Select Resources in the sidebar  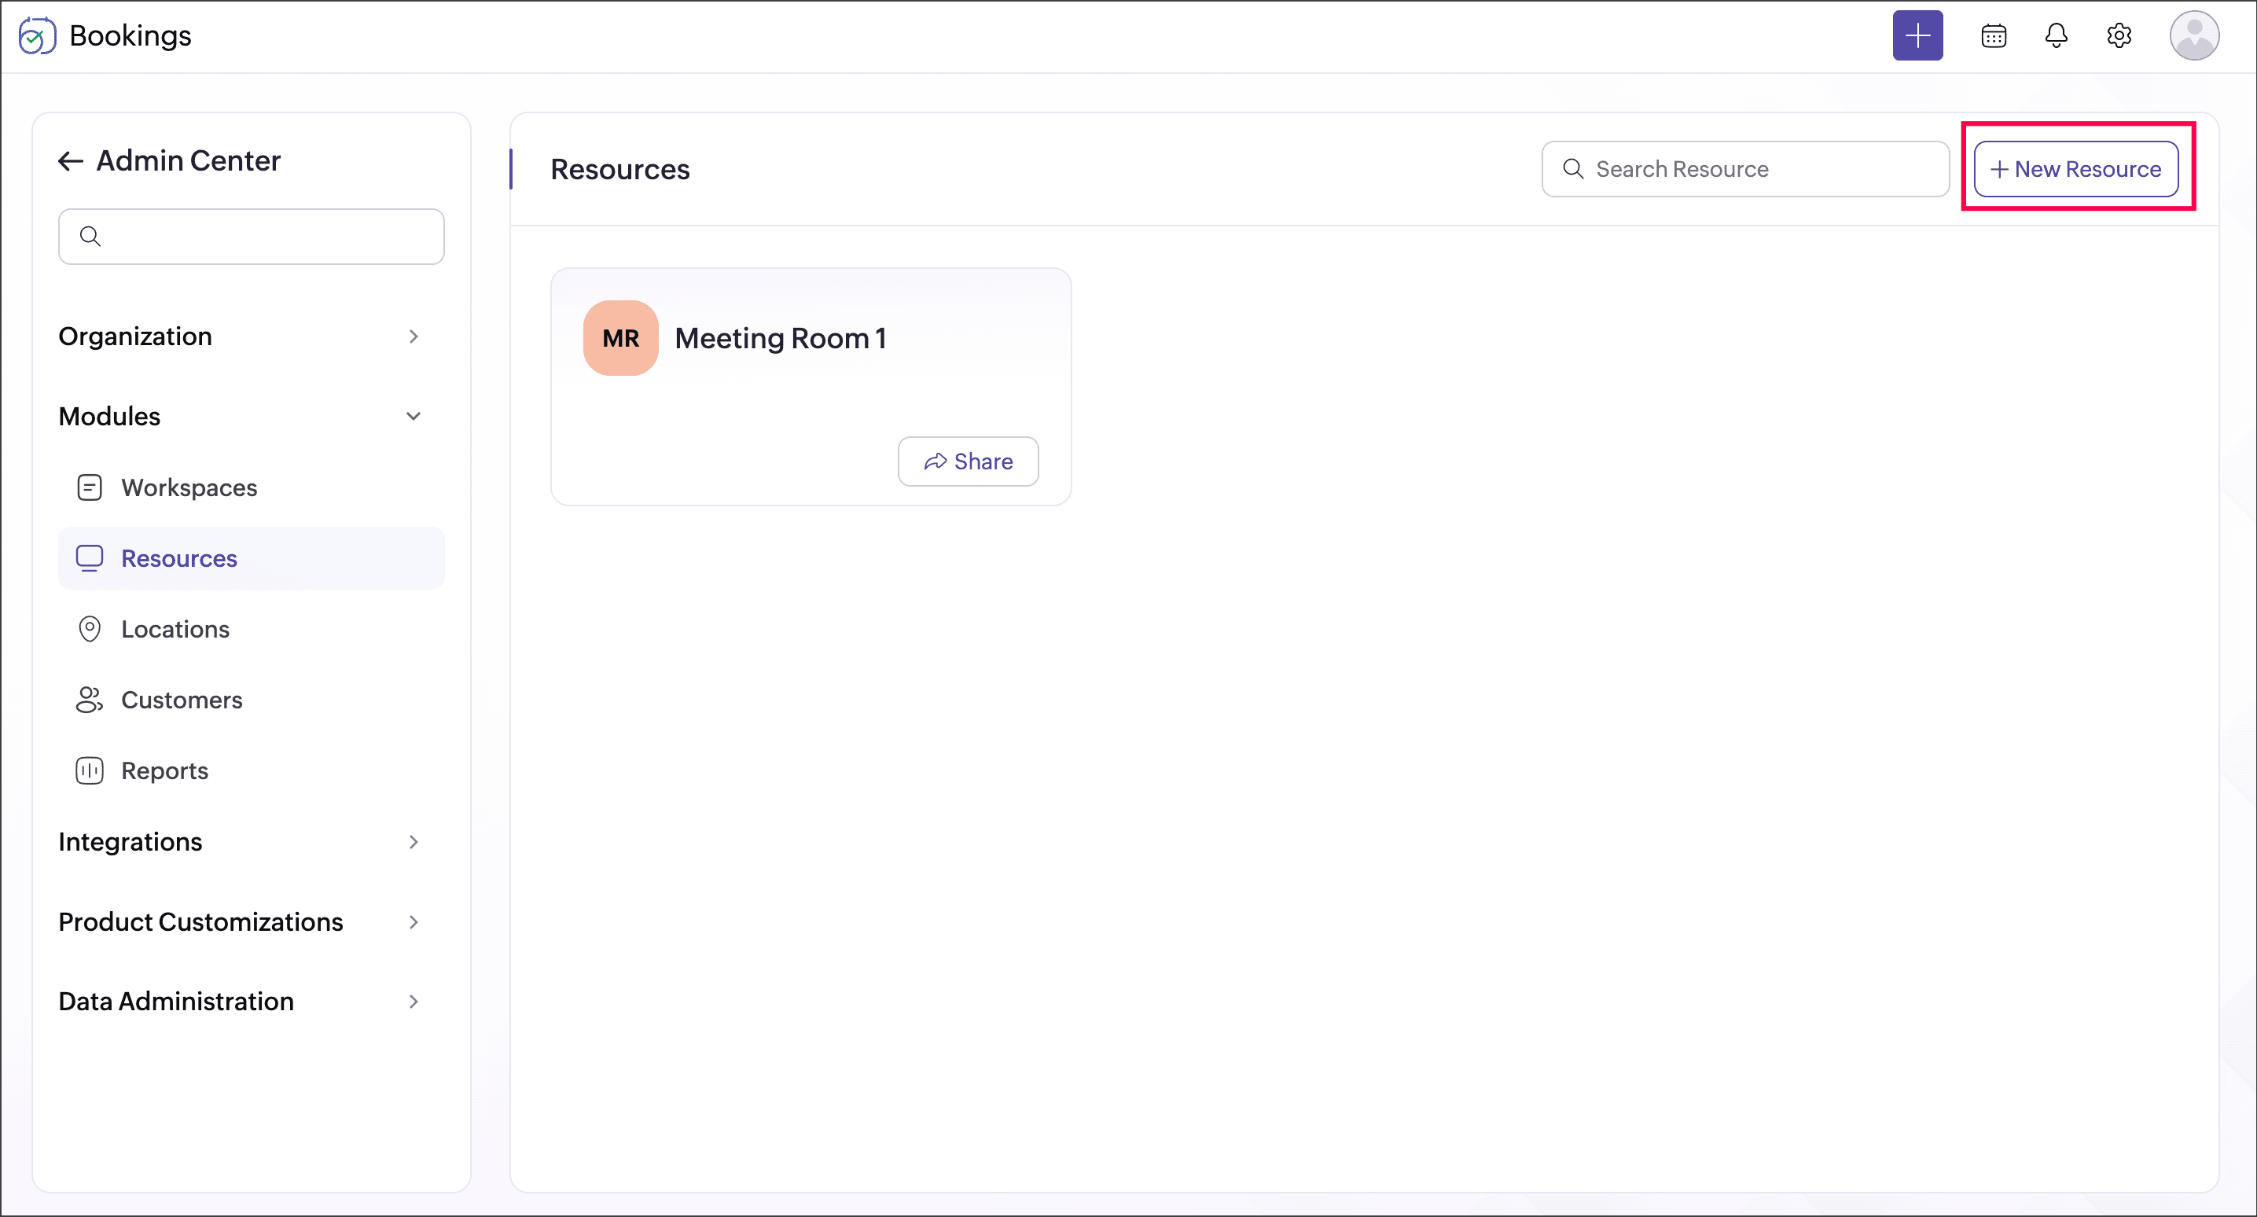pos(252,558)
